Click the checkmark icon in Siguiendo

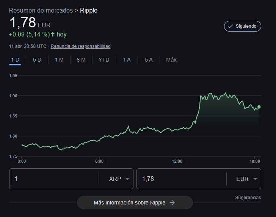(x=231, y=26)
